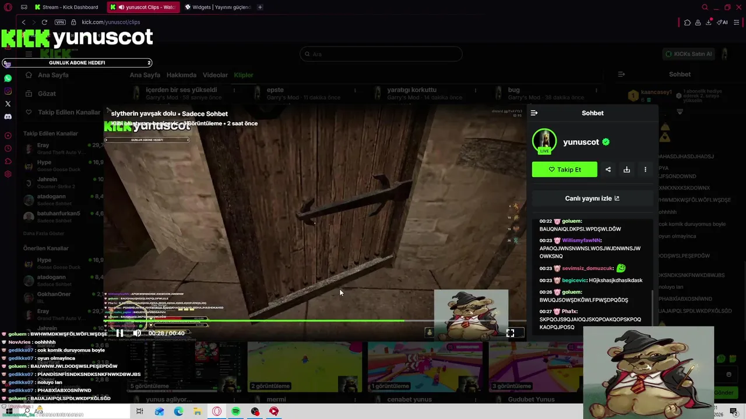Pause the clip playback
Screen dimensions: 746x419
(119, 333)
